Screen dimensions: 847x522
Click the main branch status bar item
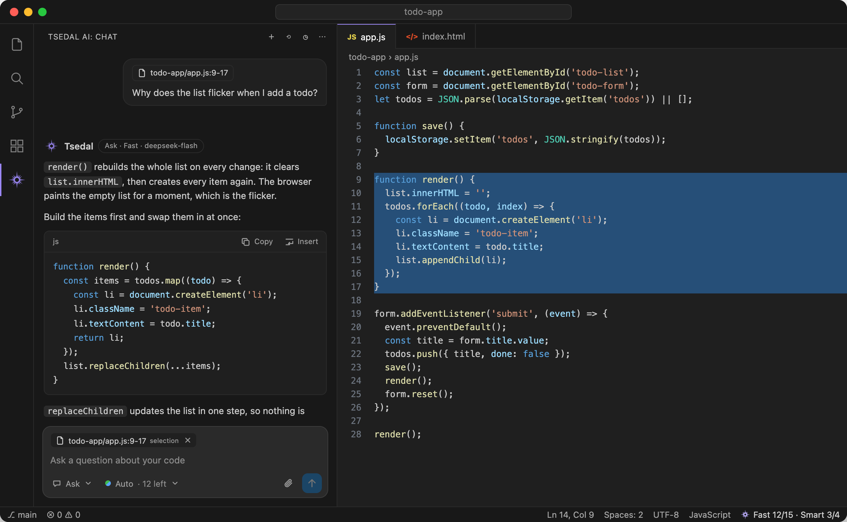(22, 515)
